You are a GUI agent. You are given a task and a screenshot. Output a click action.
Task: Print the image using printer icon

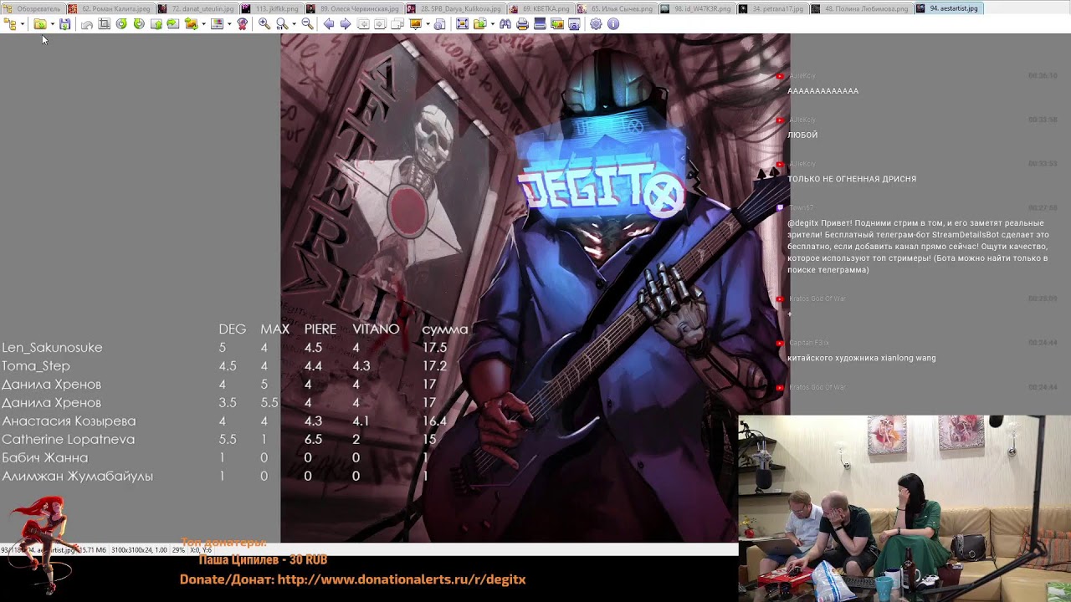523,24
